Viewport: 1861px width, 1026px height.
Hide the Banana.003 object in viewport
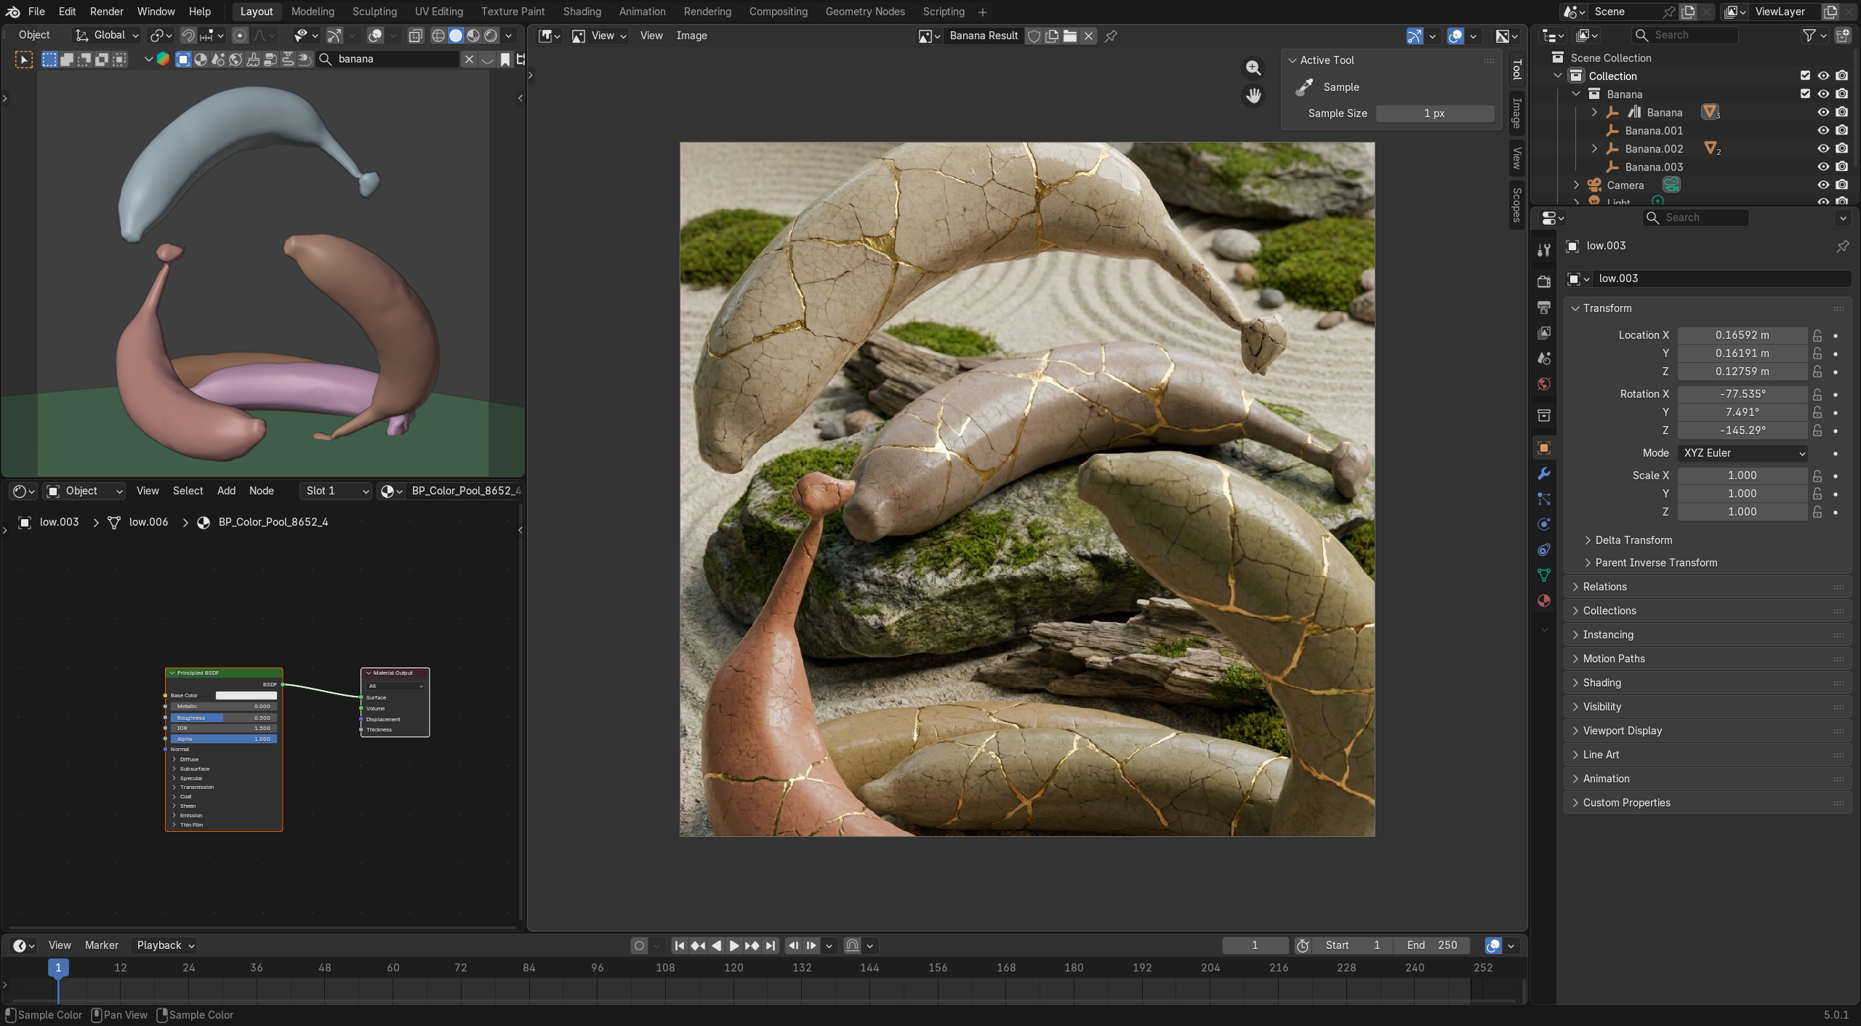tap(1823, 167)
